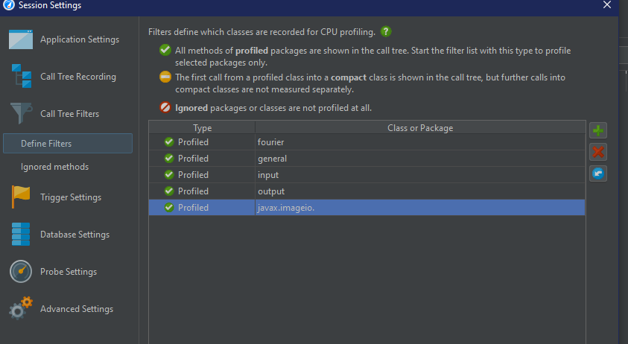Screen dimensions: 628x344
Task: Click the red X delete filter icon
Action: click(597, 153)
